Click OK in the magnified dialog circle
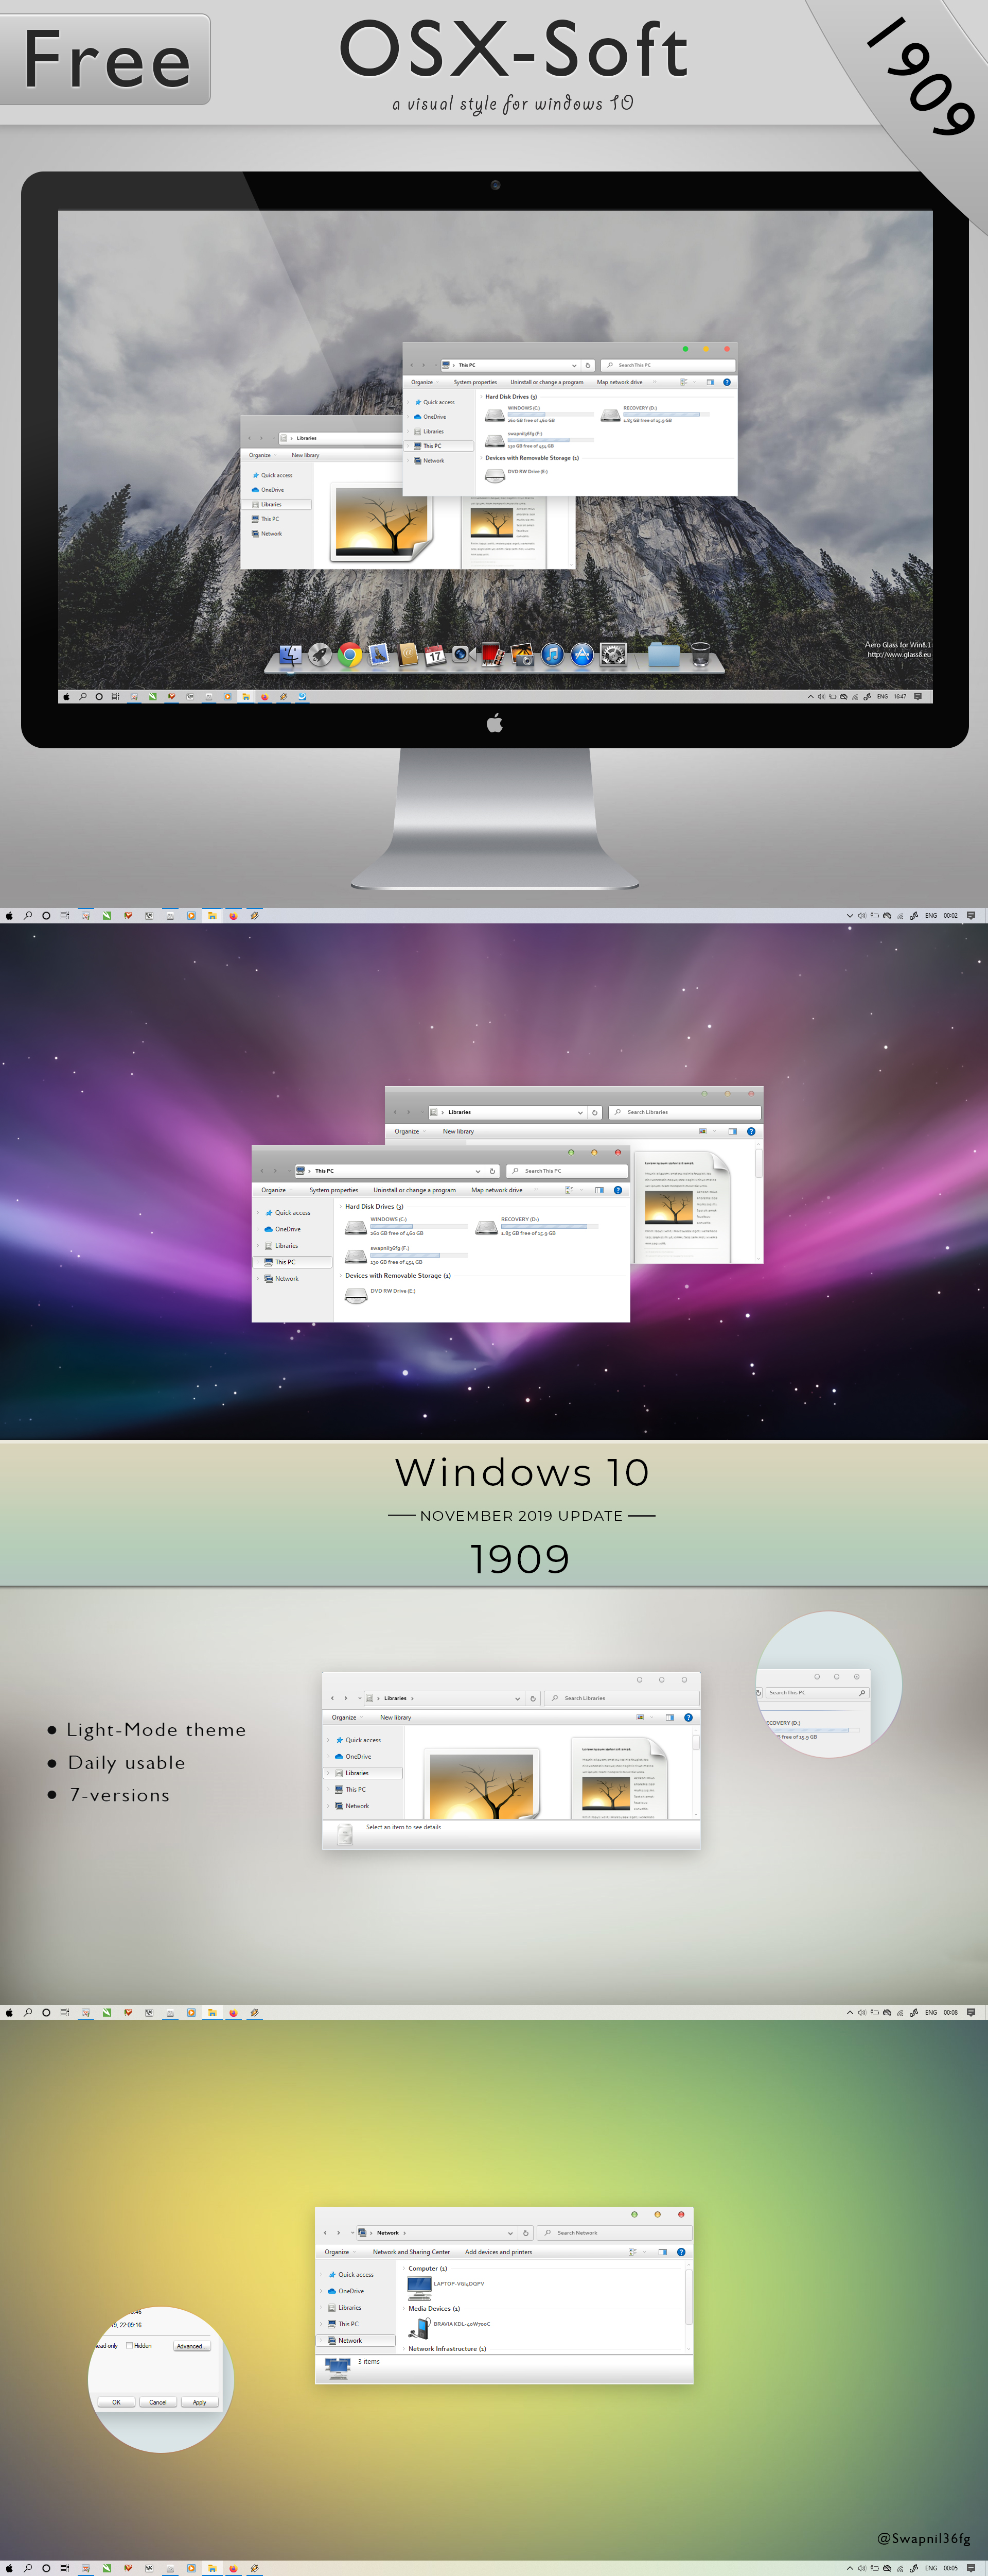 (116, 2402)
